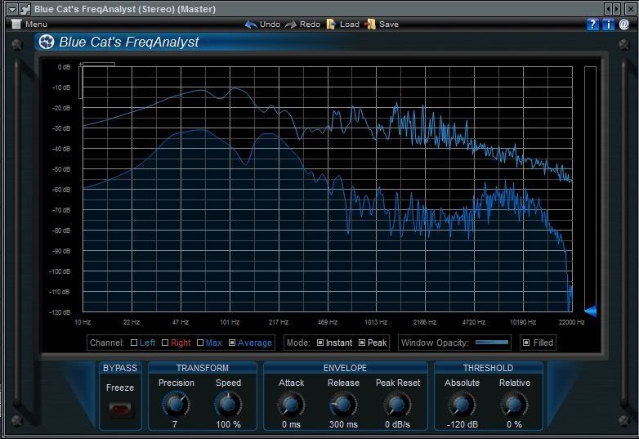Click the Peak Reset knob
The width and height of the screenshot is (639, 439).
coord(397,404)
